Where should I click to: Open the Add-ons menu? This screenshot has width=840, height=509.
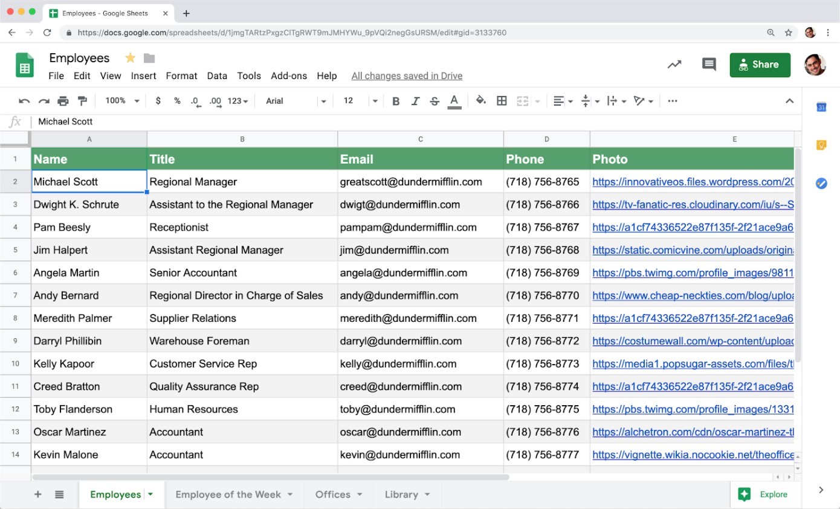tap(289, 75)
